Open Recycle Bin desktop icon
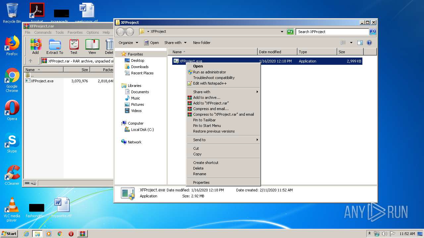The image size is (424, 238). click(x=12, y=13)
